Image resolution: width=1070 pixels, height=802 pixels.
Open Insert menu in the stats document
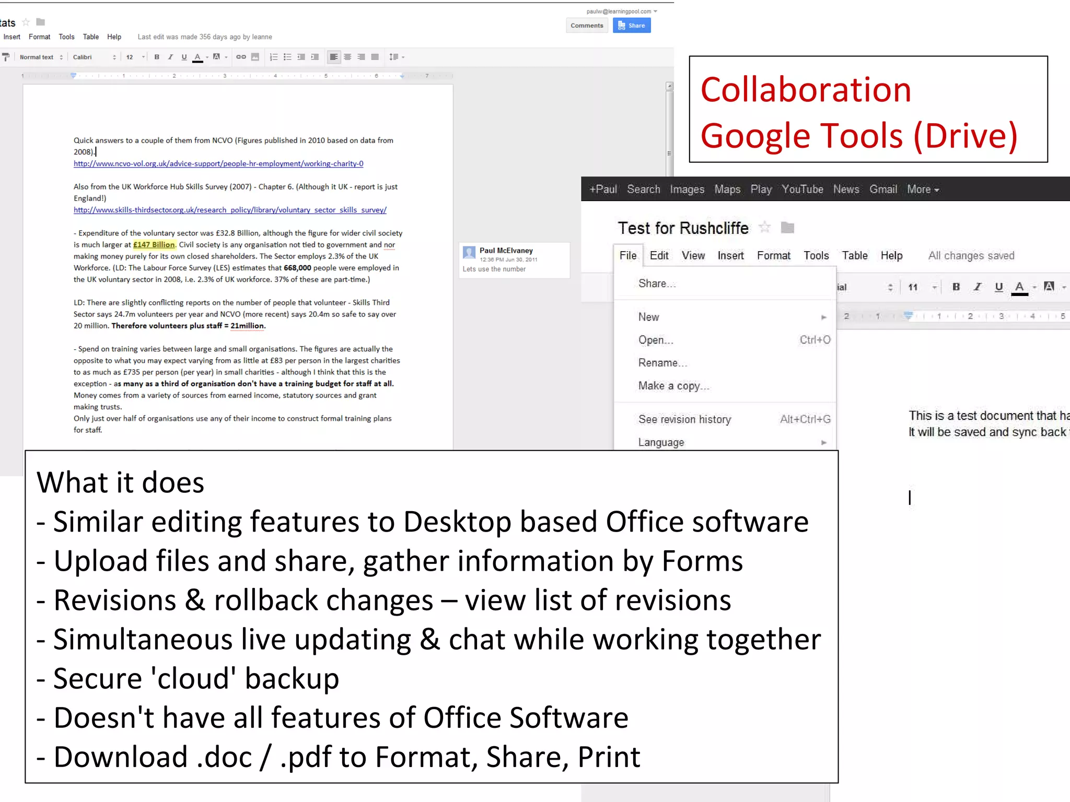(x=12, y=37)
